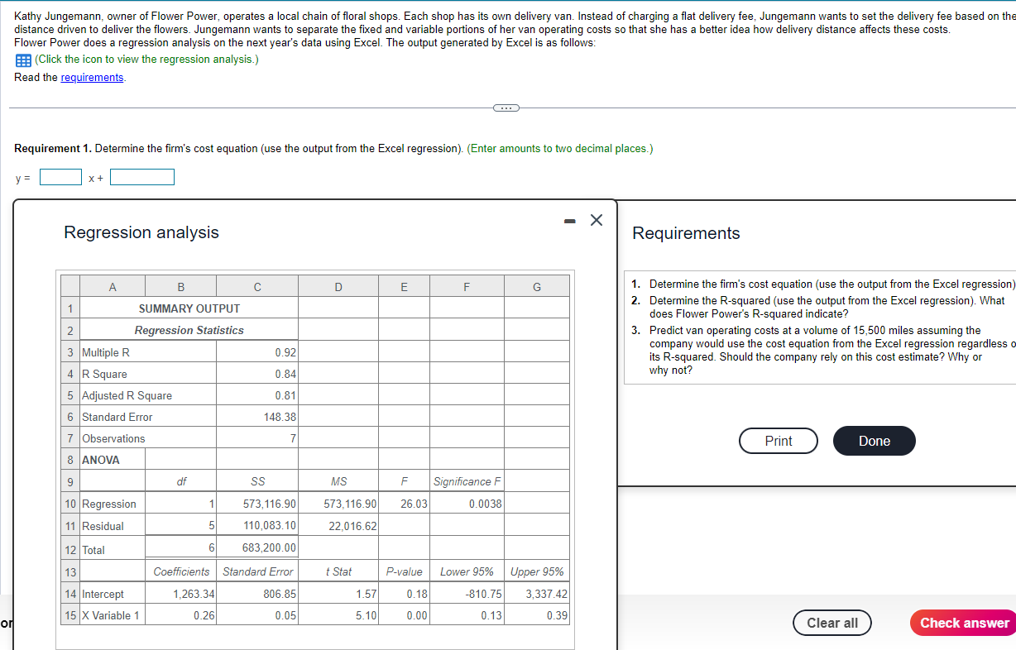Screen dimensions: 1016x650
Task: Close the Regression analysis popup
Action: tap(596, 220)
